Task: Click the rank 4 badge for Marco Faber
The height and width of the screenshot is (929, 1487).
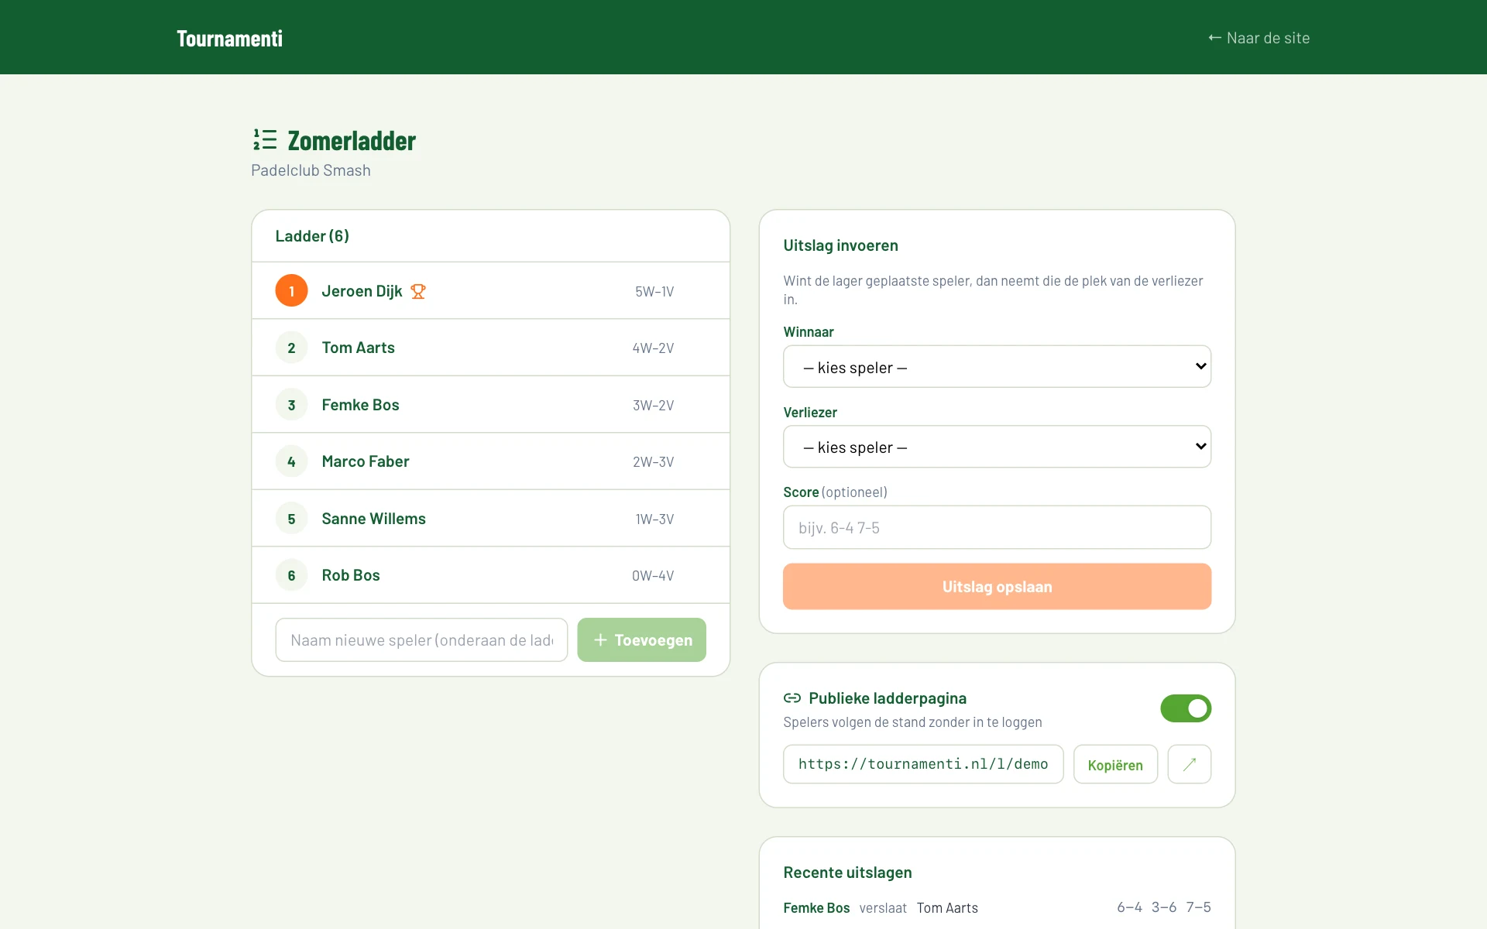Action: [x=291, y=461]
